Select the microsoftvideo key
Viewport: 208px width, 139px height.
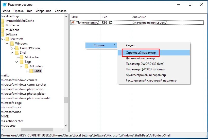tap(11, 112)
